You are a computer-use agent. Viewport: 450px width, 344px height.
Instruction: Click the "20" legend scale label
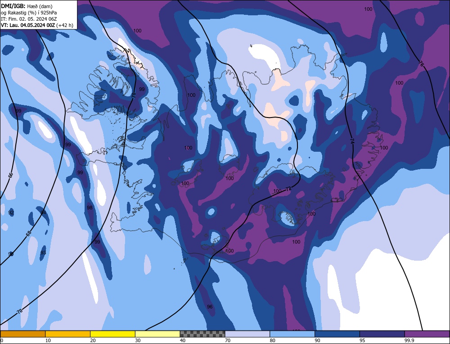[x=93, y=340]
